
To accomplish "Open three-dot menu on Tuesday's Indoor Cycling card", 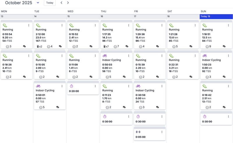I will point(62,86).
